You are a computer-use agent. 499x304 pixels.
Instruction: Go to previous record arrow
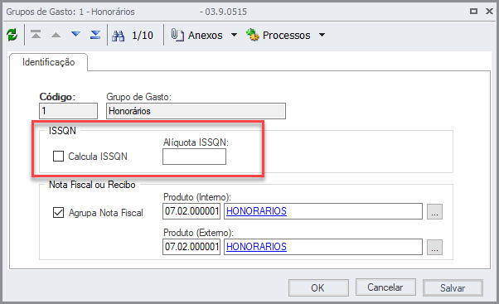[56, 35]
